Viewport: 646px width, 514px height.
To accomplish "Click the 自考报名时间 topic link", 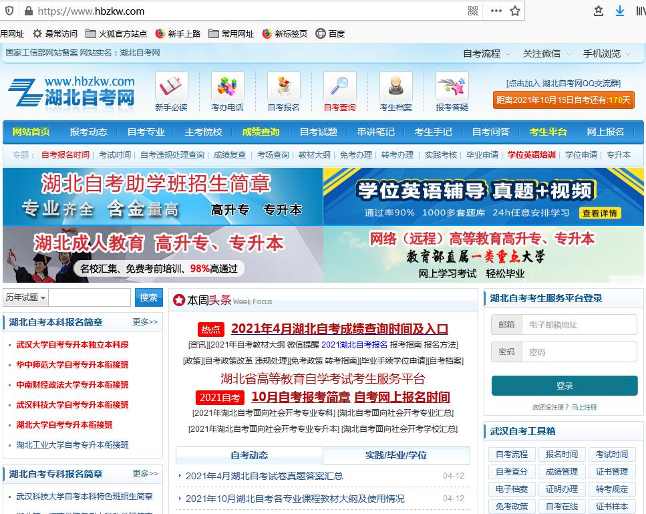I will pos(65,155).
